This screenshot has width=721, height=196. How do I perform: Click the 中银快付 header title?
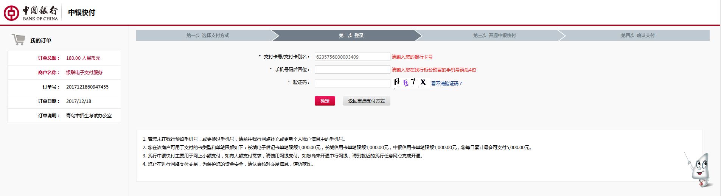pyautogui.click(x=82, y=12)
